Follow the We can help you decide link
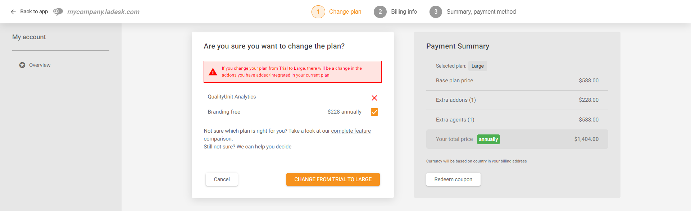 point(264,147)
